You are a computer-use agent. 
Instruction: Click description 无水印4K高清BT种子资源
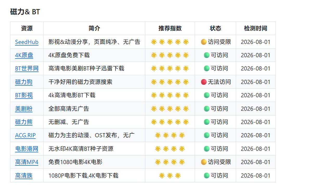click(81, 149)
